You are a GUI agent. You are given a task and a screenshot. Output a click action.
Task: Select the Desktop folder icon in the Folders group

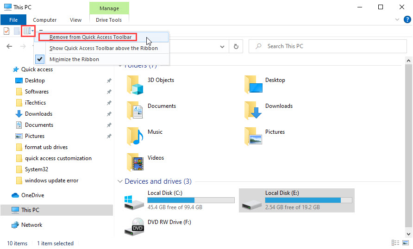pos(253,85)
